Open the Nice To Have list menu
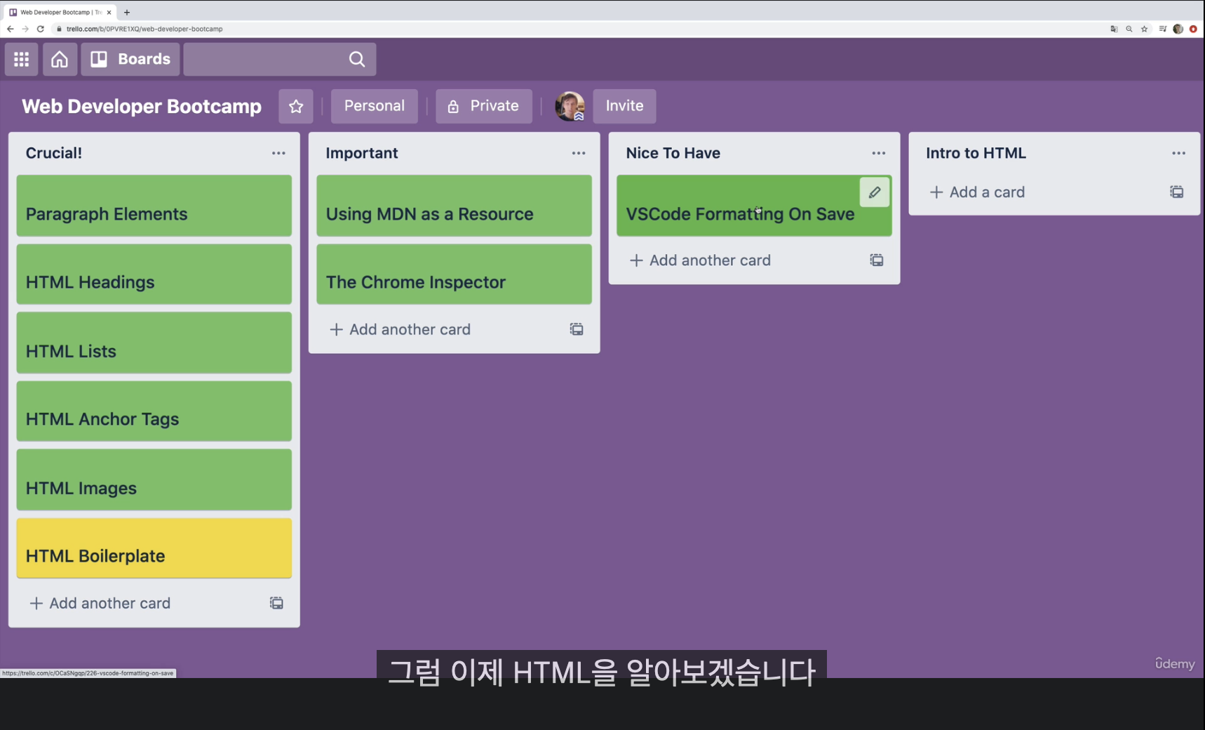The image size is (1205, 730). coord(879,153)
